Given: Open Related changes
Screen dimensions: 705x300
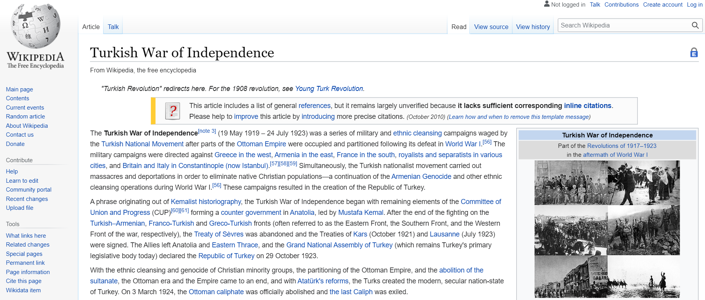Looking at the screenshot, I should pyautogui.click(x=28, y=245).
